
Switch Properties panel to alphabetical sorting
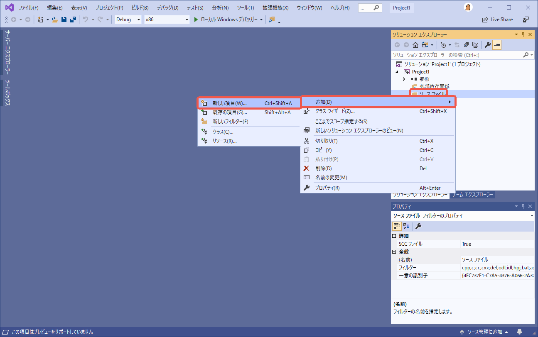click(406, 226)
